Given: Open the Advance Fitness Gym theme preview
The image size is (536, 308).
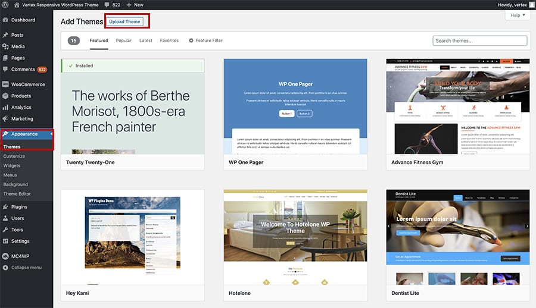Looking at the screenshot, I should click(458, 106).
